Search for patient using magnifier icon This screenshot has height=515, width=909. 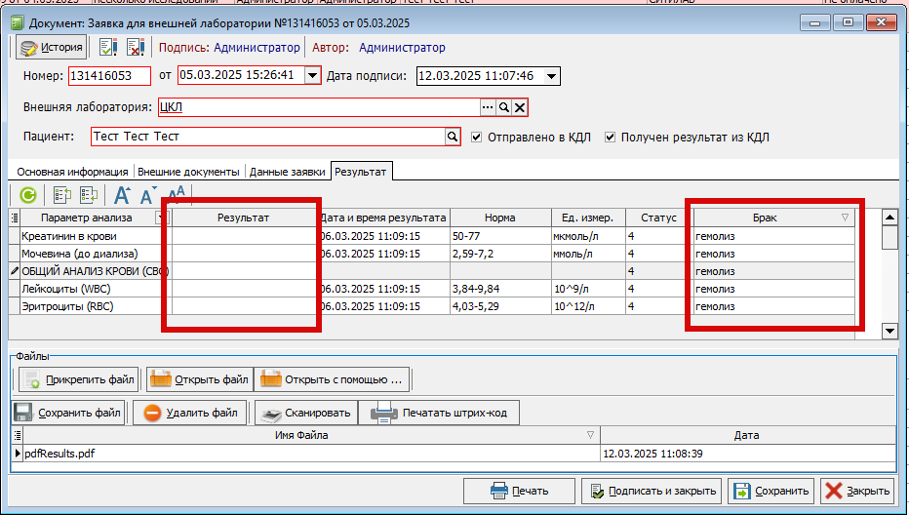click(x=453, y=138)
